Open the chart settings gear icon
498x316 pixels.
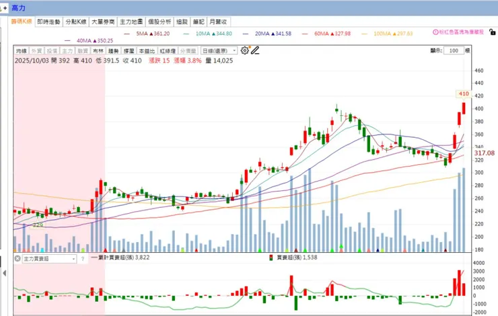[244, 50]
